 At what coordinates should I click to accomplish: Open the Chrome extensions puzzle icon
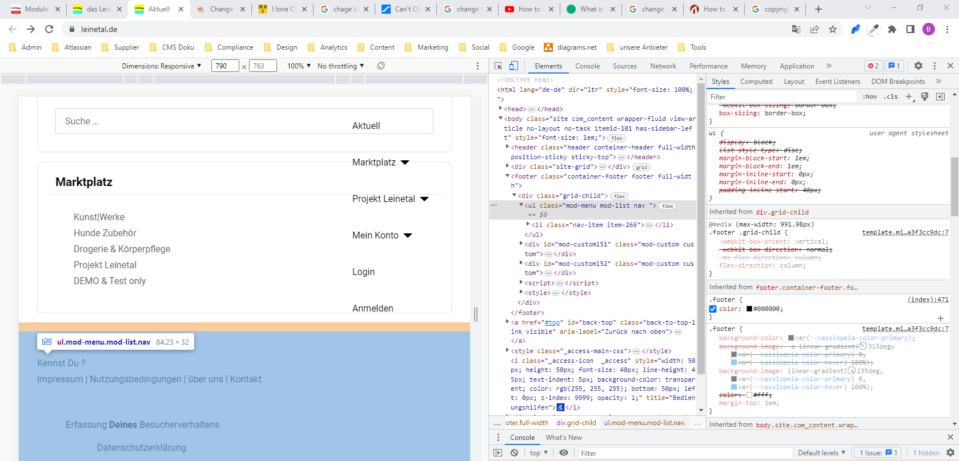892,29
